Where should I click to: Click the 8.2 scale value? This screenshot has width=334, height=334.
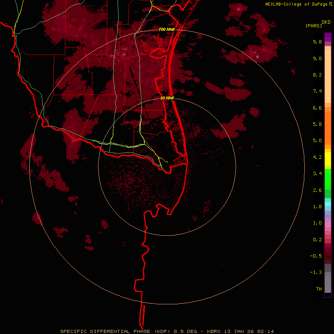[x=317, y=75]
